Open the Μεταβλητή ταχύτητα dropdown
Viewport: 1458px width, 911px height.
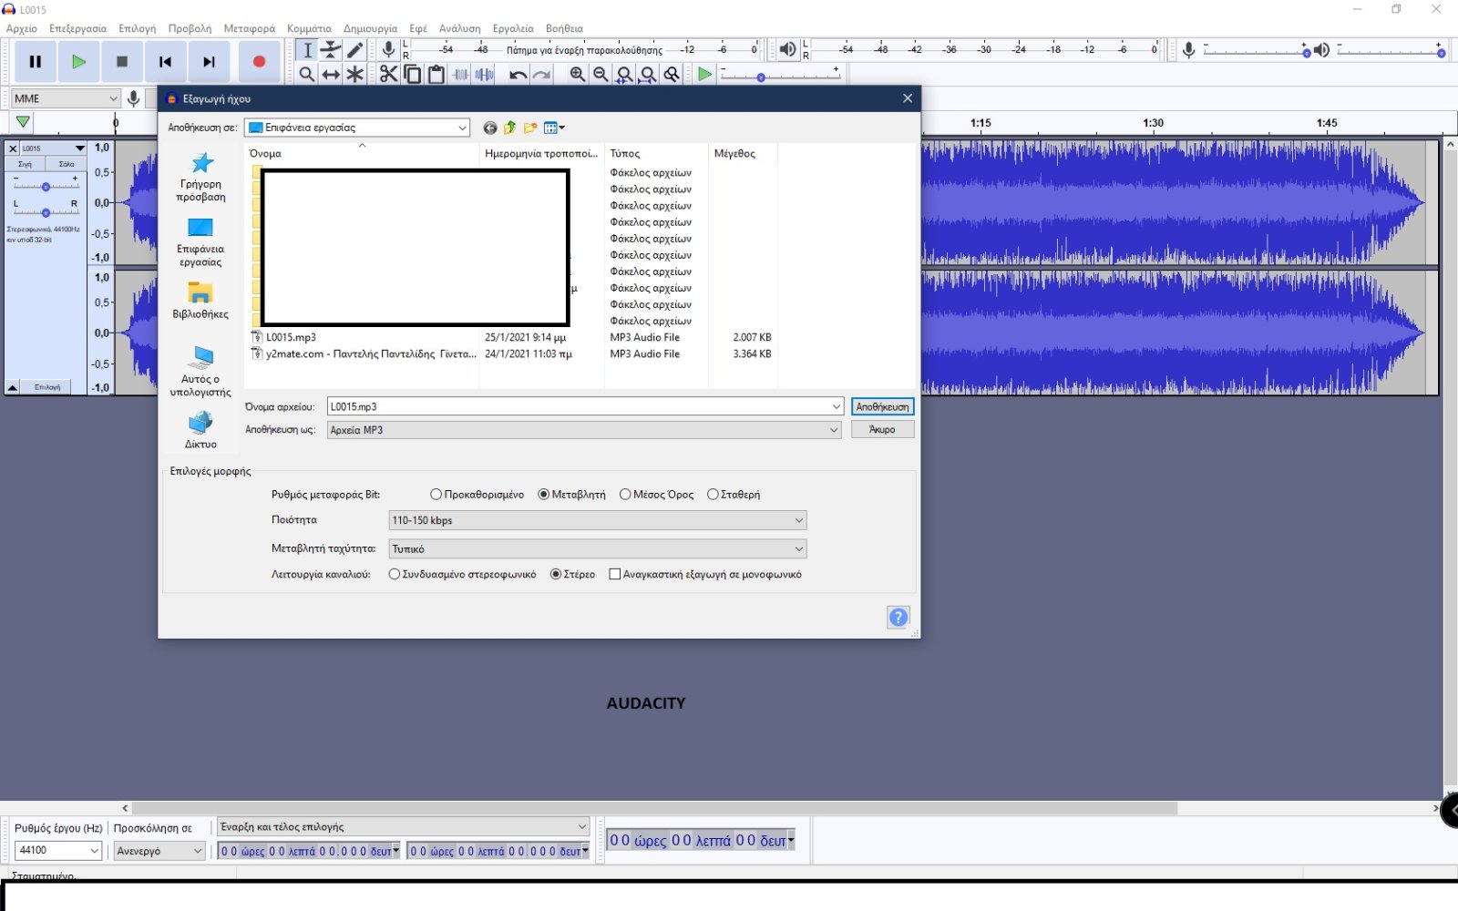[597, 549]
